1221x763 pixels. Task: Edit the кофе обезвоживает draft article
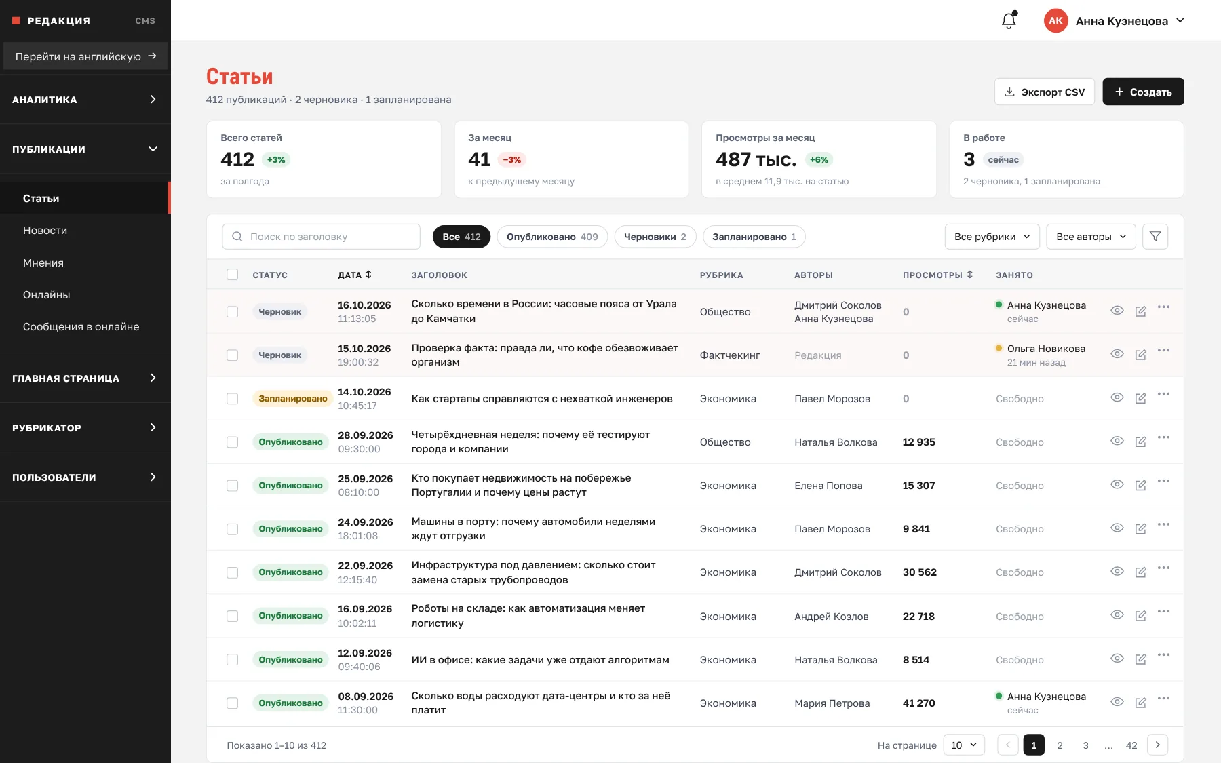pos(1141,355)
